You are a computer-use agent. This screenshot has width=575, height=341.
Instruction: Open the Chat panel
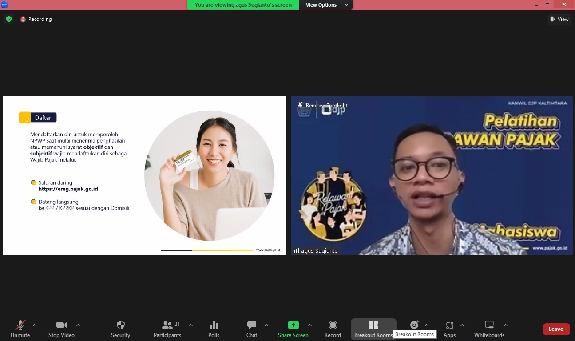(252, 329)
